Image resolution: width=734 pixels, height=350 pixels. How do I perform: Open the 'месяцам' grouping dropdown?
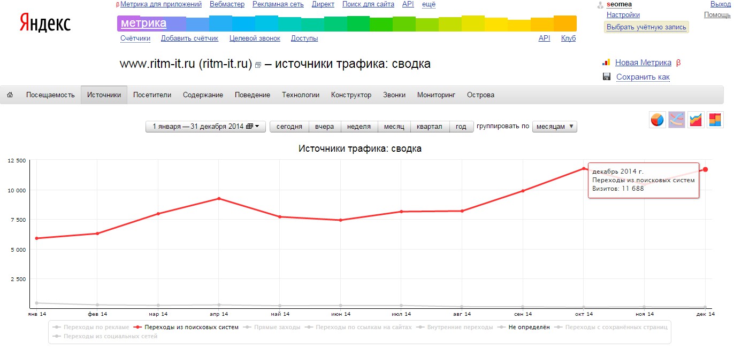tap(554, 127)
